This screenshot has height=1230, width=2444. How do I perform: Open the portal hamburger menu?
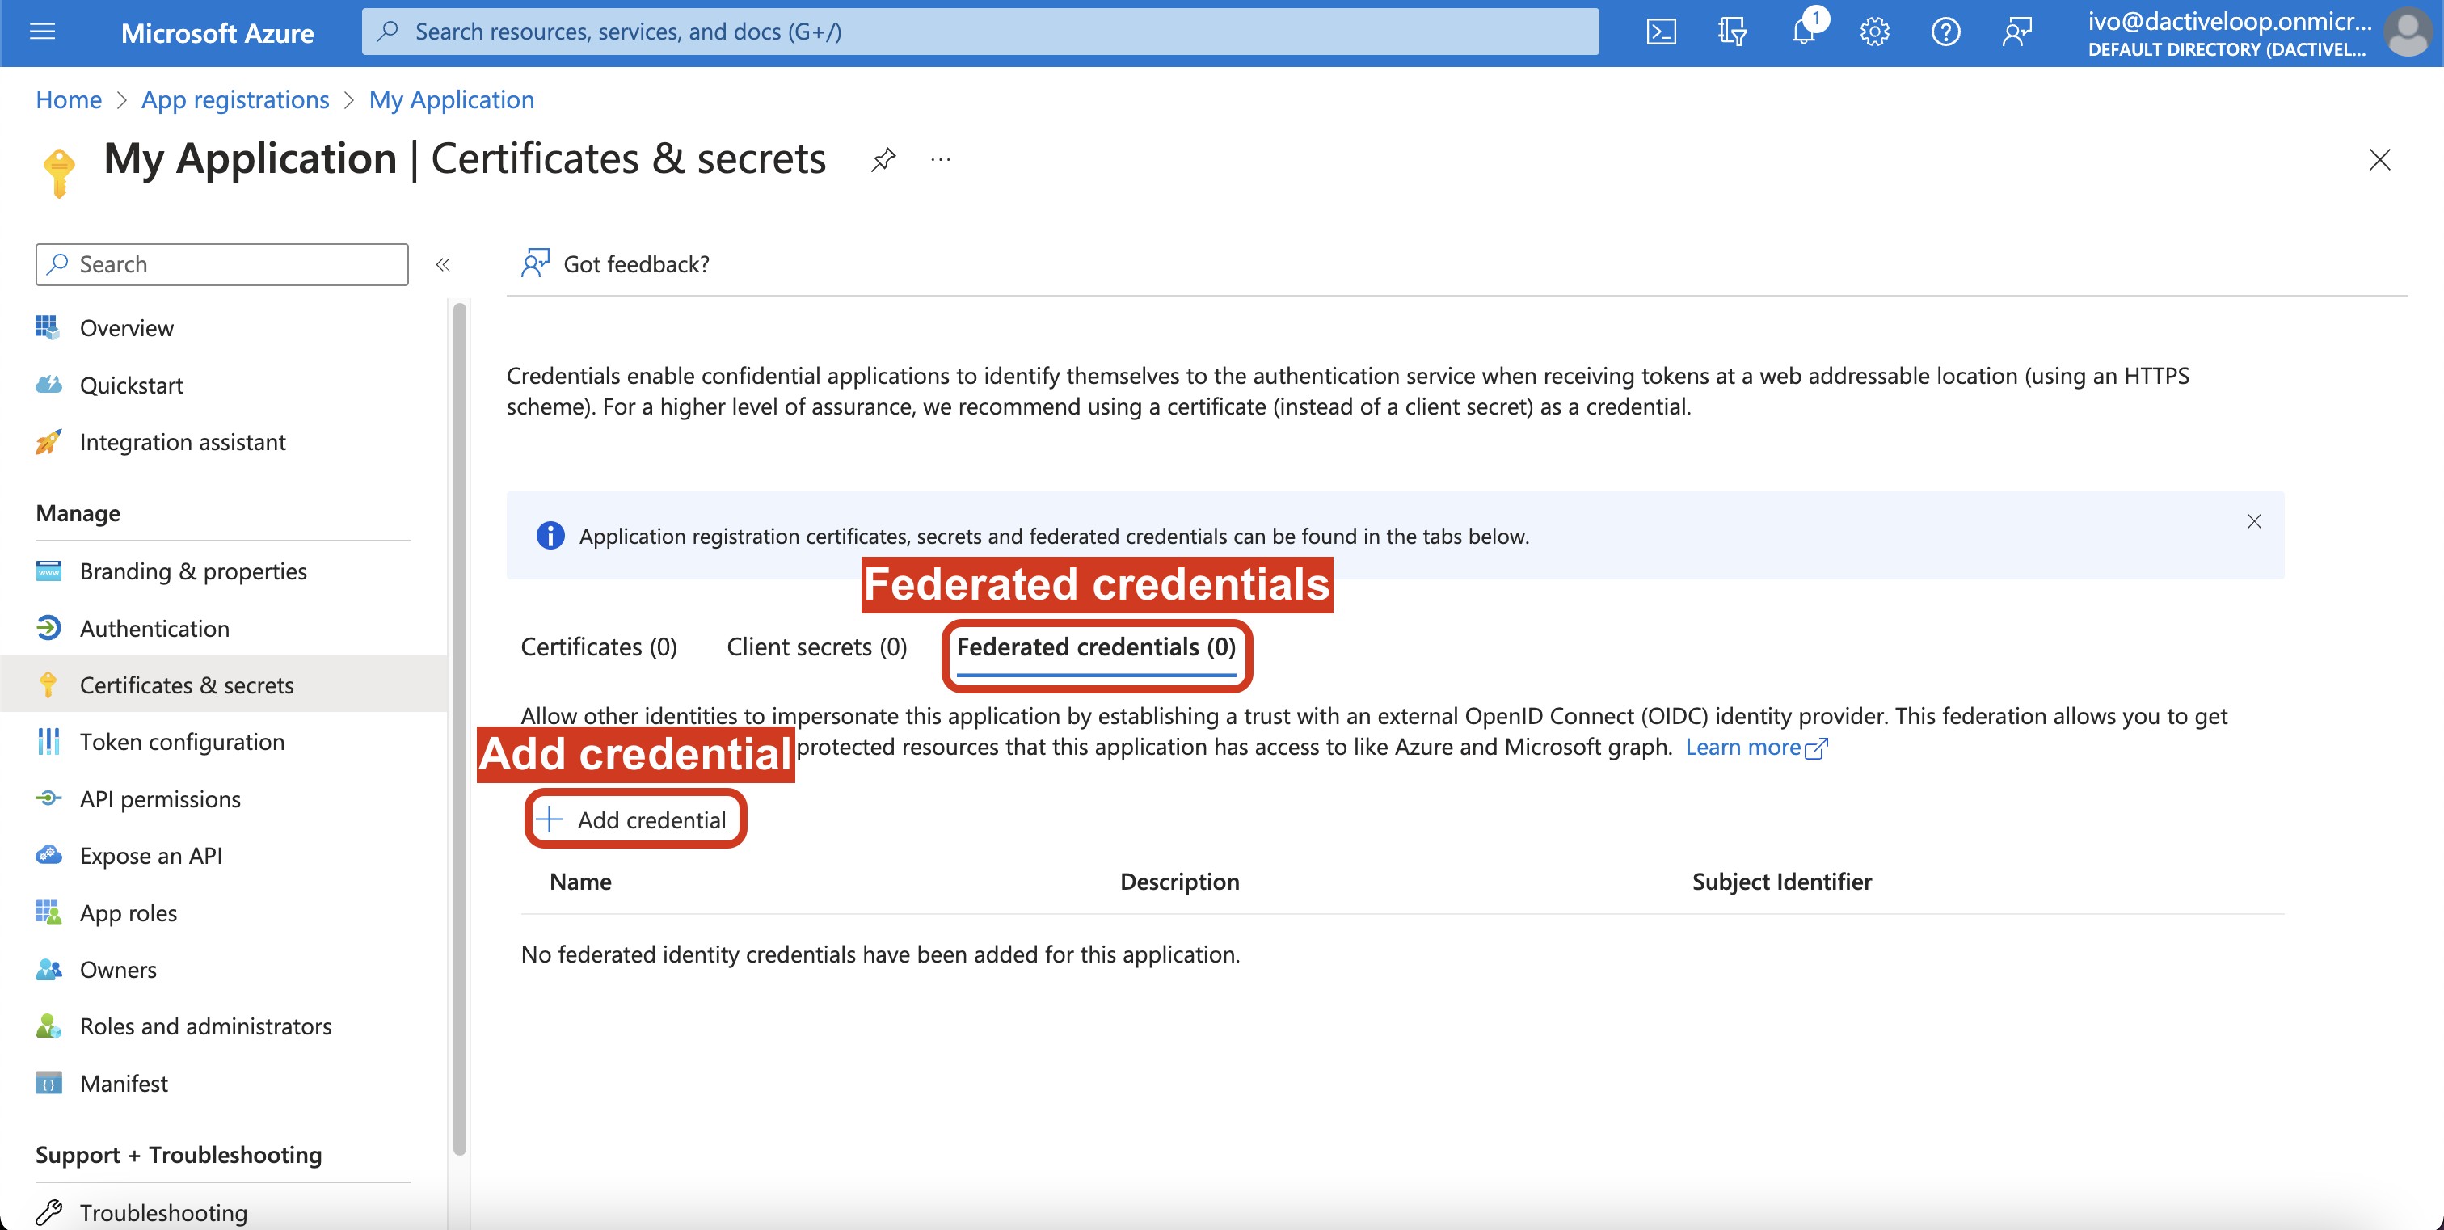pos(43,32)
